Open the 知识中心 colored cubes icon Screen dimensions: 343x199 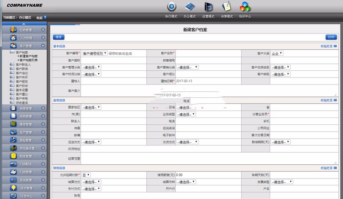(x=245, y=7)
